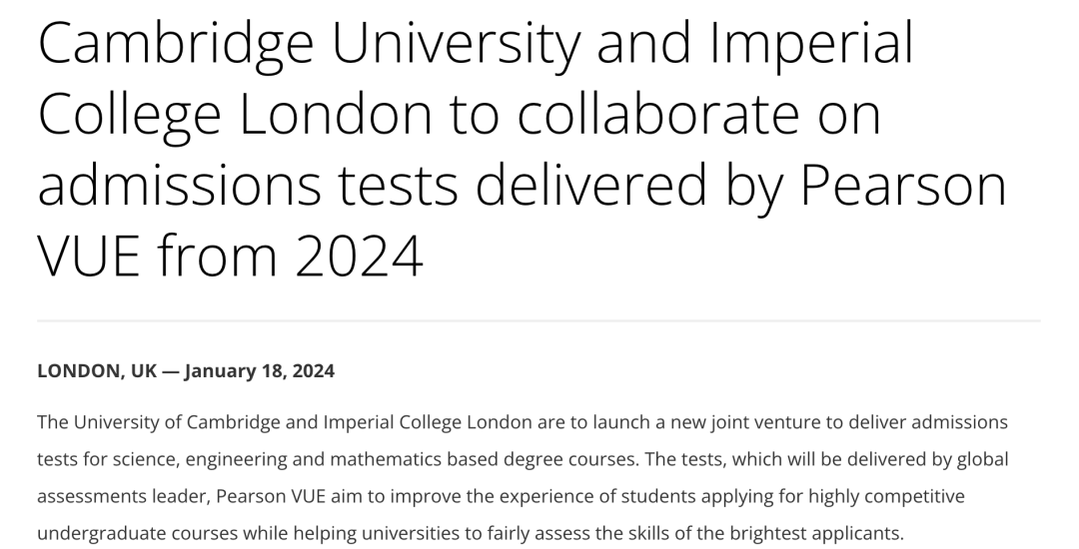The height and width of the screenshot is (549, 1079).
Task: Click "College" at the start of the headline's second line
Action: [x=129, y=116]
